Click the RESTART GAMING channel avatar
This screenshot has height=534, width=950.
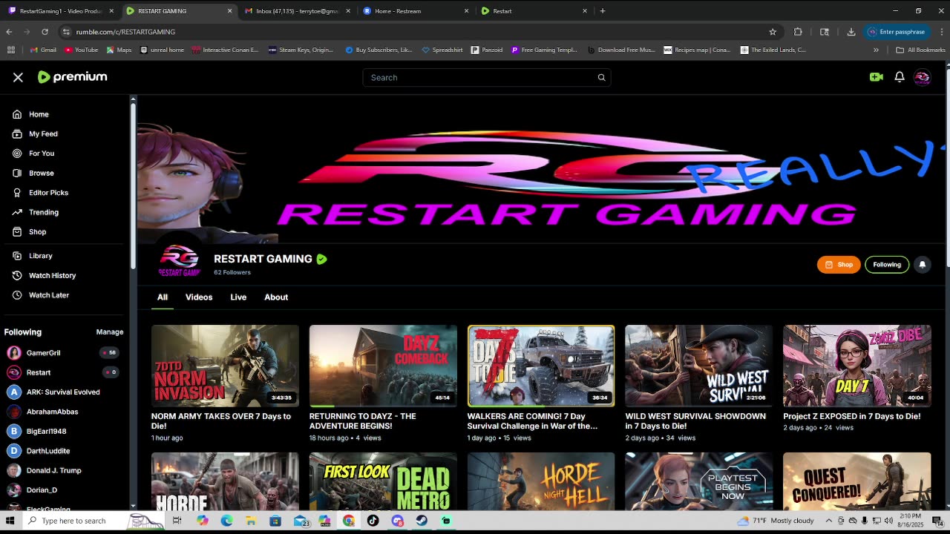pos(180,260)
